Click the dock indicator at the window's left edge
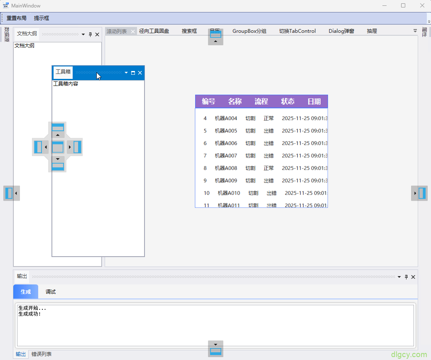Viewport: 431px width, 360px height. coord(11,193)
